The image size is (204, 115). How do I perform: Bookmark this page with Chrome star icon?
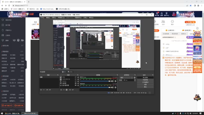[x=190, y=5]
